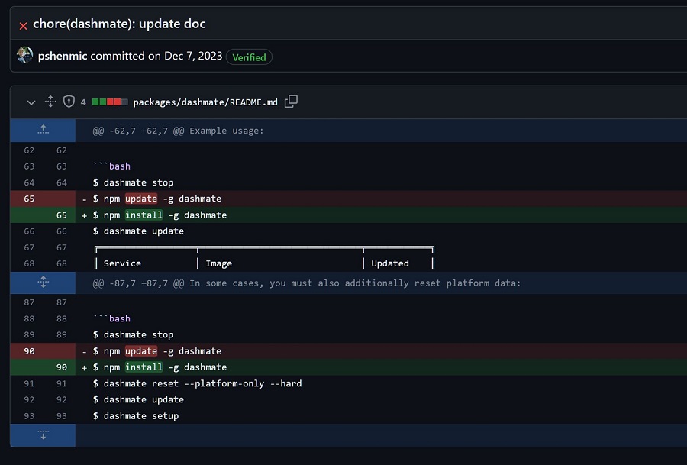Copy the README.md file path
This screenshot has width=687, height=465.
point(291,102)
